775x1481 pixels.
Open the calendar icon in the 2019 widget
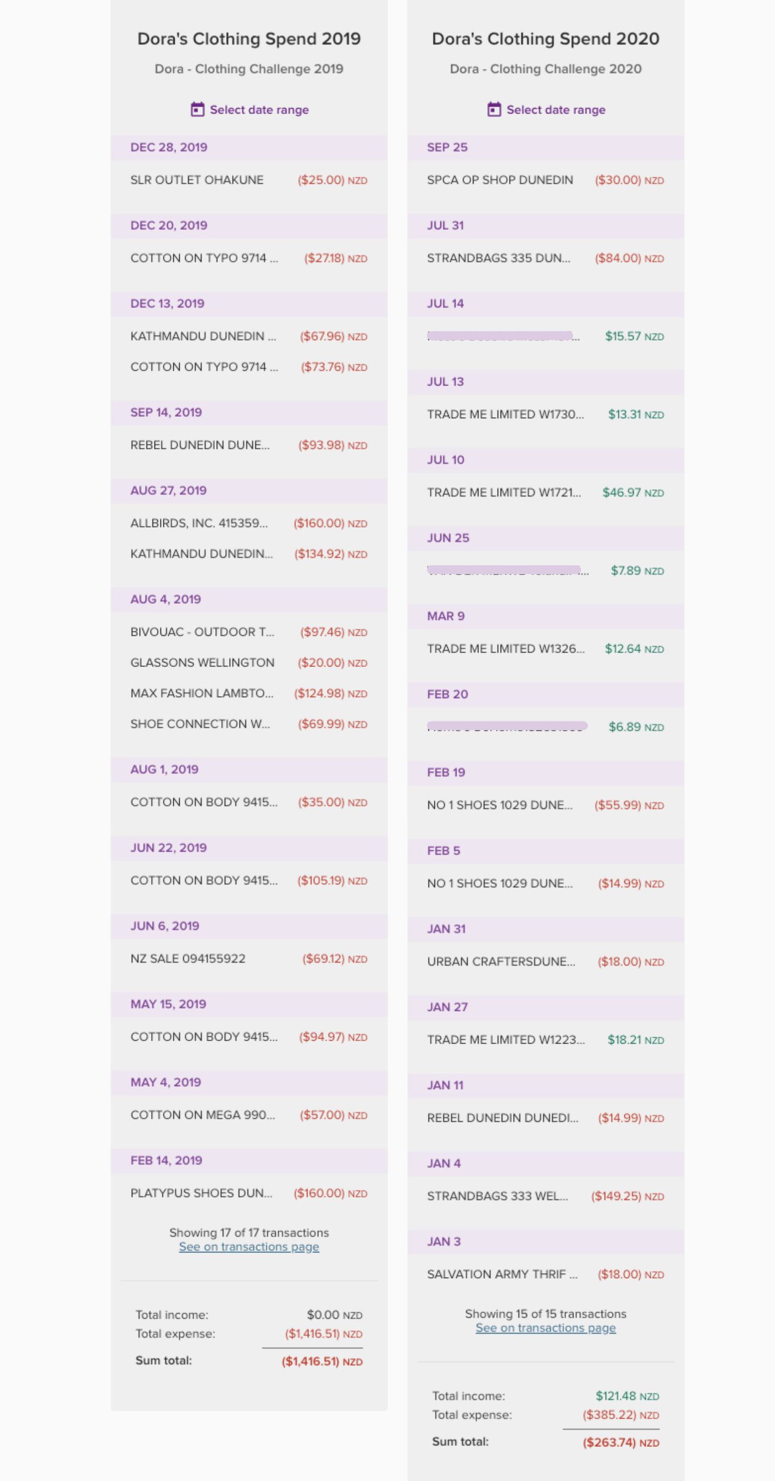coord(197,109)
